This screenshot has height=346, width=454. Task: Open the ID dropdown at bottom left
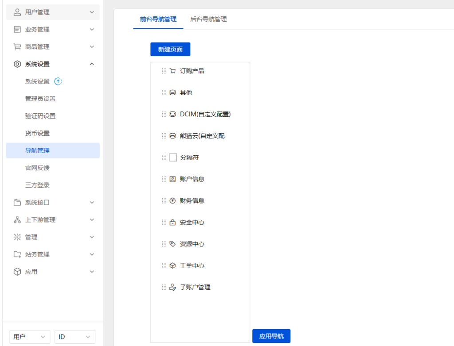click(74, 337)
